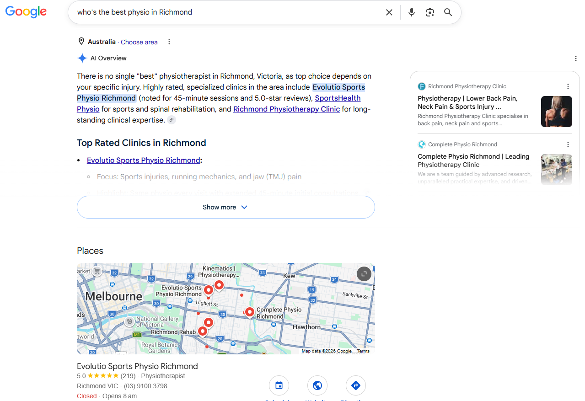Open Complete Physio Richmond Leading Clinic title
The width and height of the screenshot is (585, 401).
(x=473, y=160)
